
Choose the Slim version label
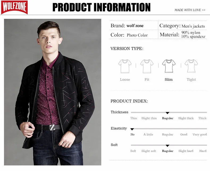[x=169, y=79]
